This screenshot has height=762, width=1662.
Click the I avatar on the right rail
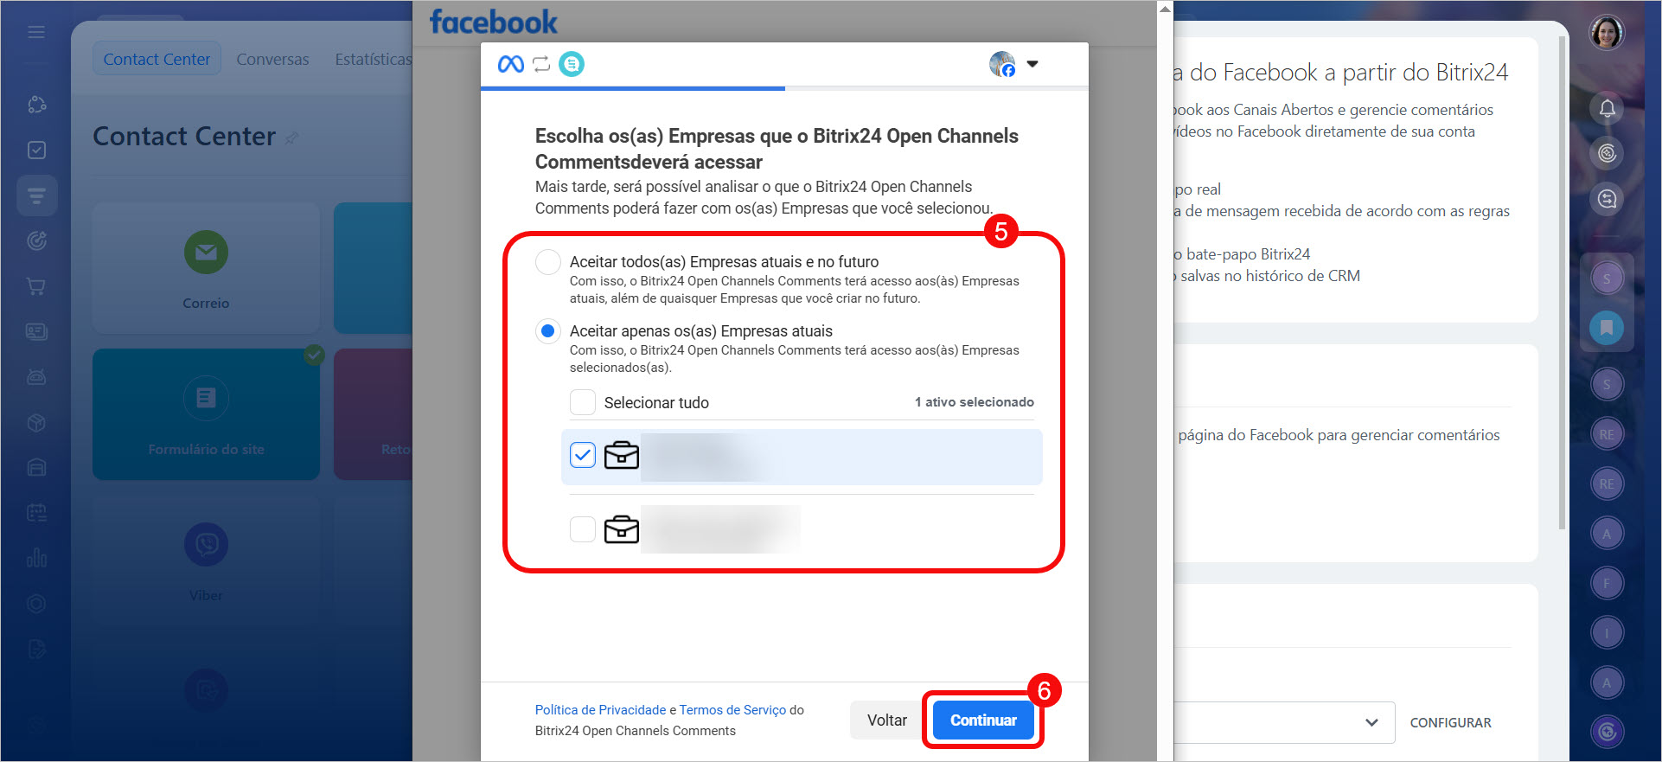(1607, 632)
